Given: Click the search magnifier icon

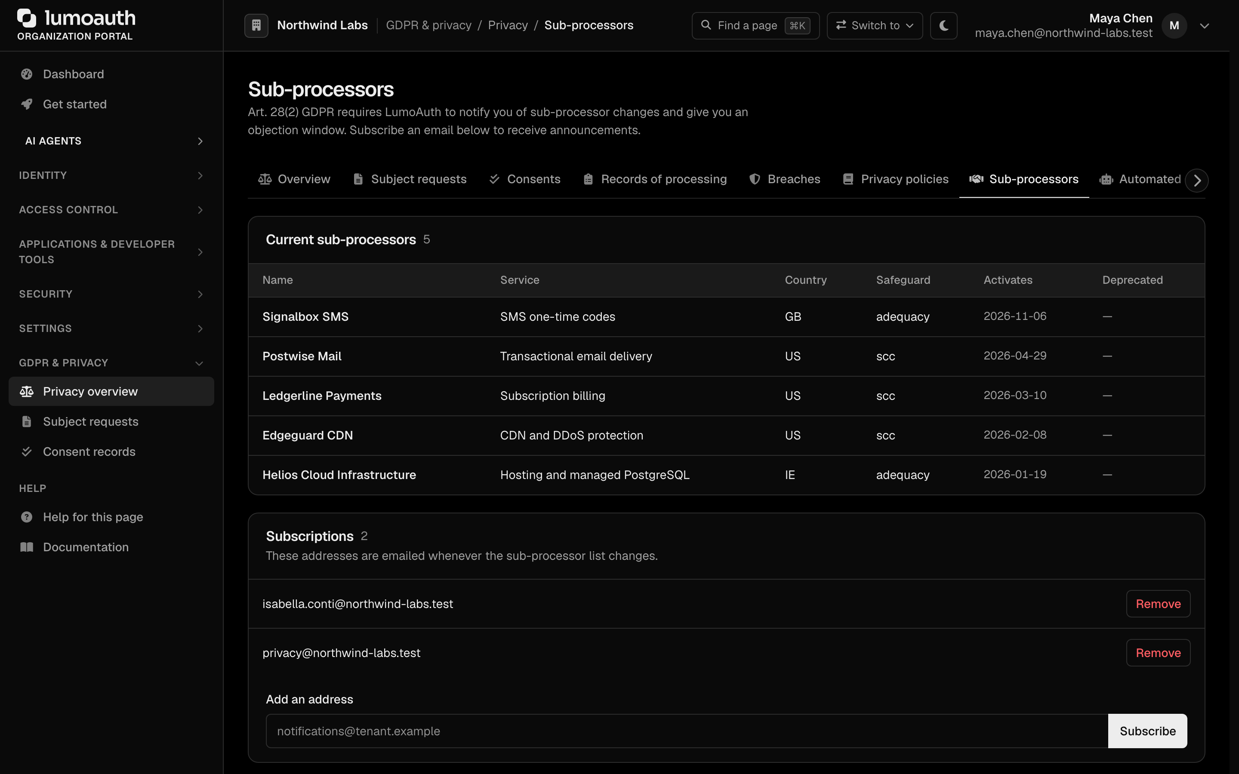Looking at the screenshot, I should [706, 25].
